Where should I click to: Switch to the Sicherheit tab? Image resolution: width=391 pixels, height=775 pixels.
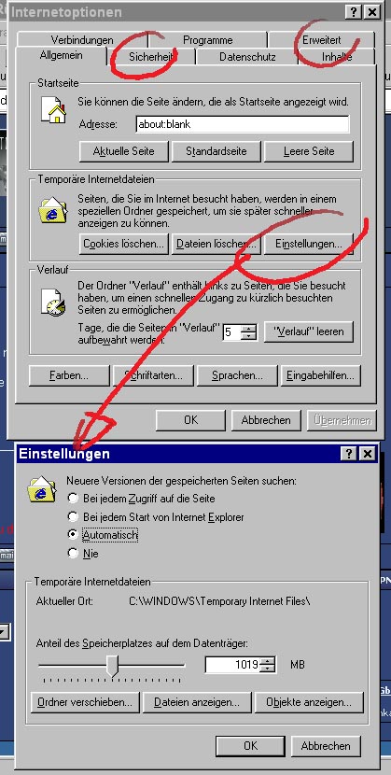(x=151, y=57)
